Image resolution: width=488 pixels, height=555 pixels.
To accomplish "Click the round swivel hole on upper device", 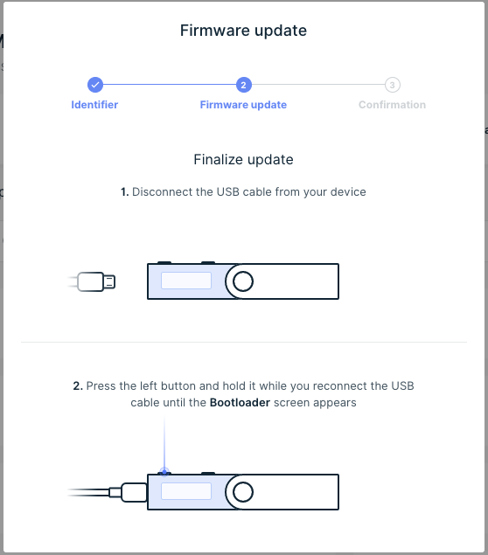I will [x=243, y=281].
